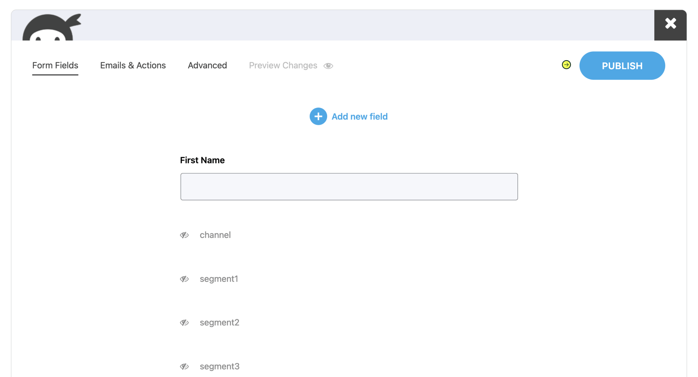Switch to the Form Fields tab
This screenshot has height=377, width=698.
(x=55, y=65)
